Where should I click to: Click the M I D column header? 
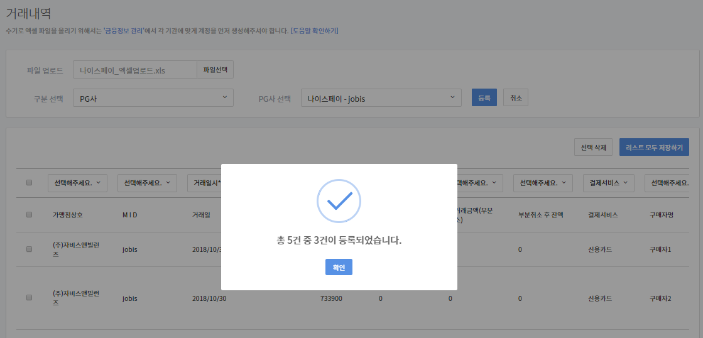129,215
